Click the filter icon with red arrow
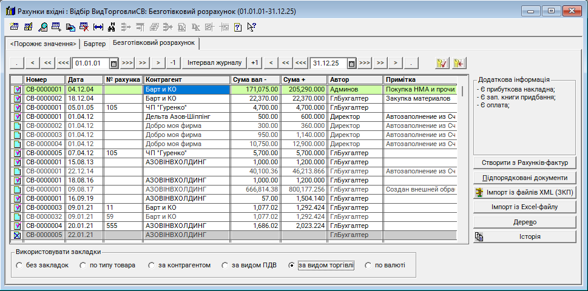 point(459,63)
